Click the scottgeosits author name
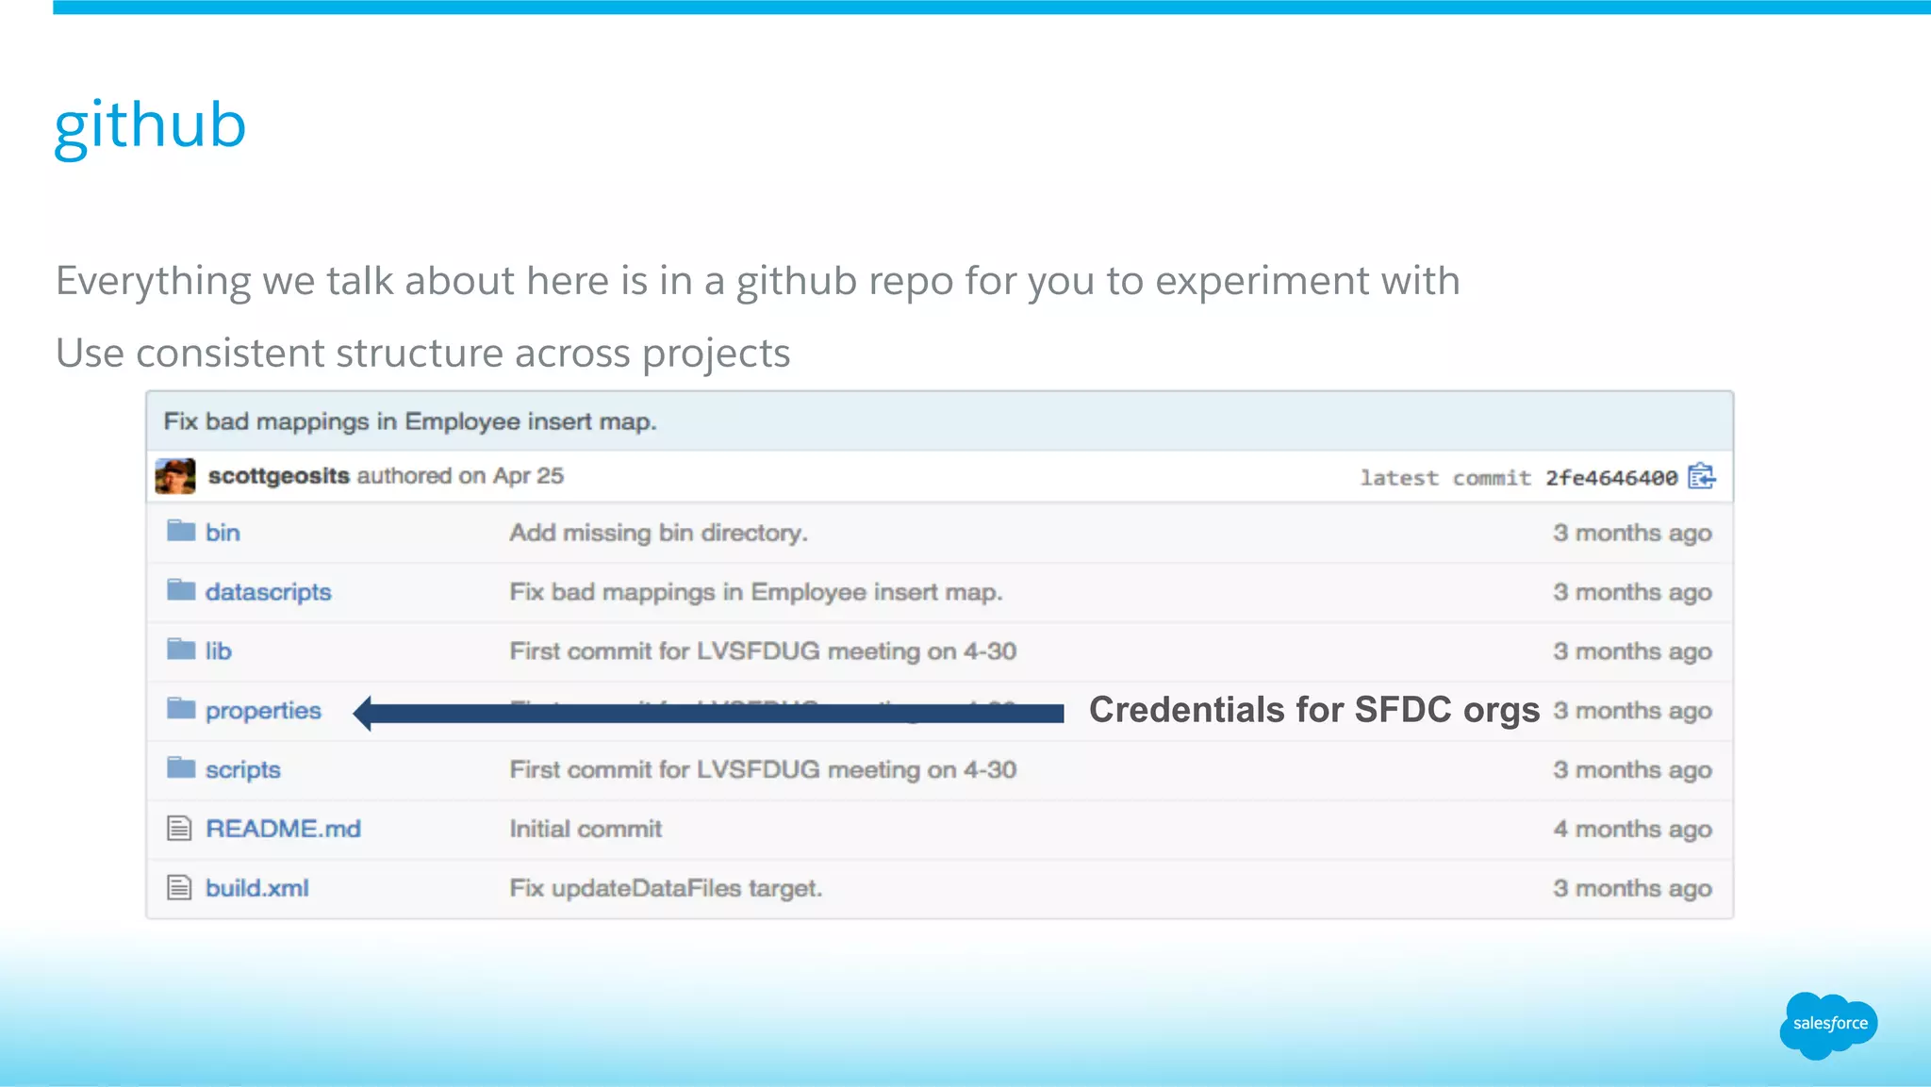The height and width of the screenshot is (1087, 1931). [279, 476]
